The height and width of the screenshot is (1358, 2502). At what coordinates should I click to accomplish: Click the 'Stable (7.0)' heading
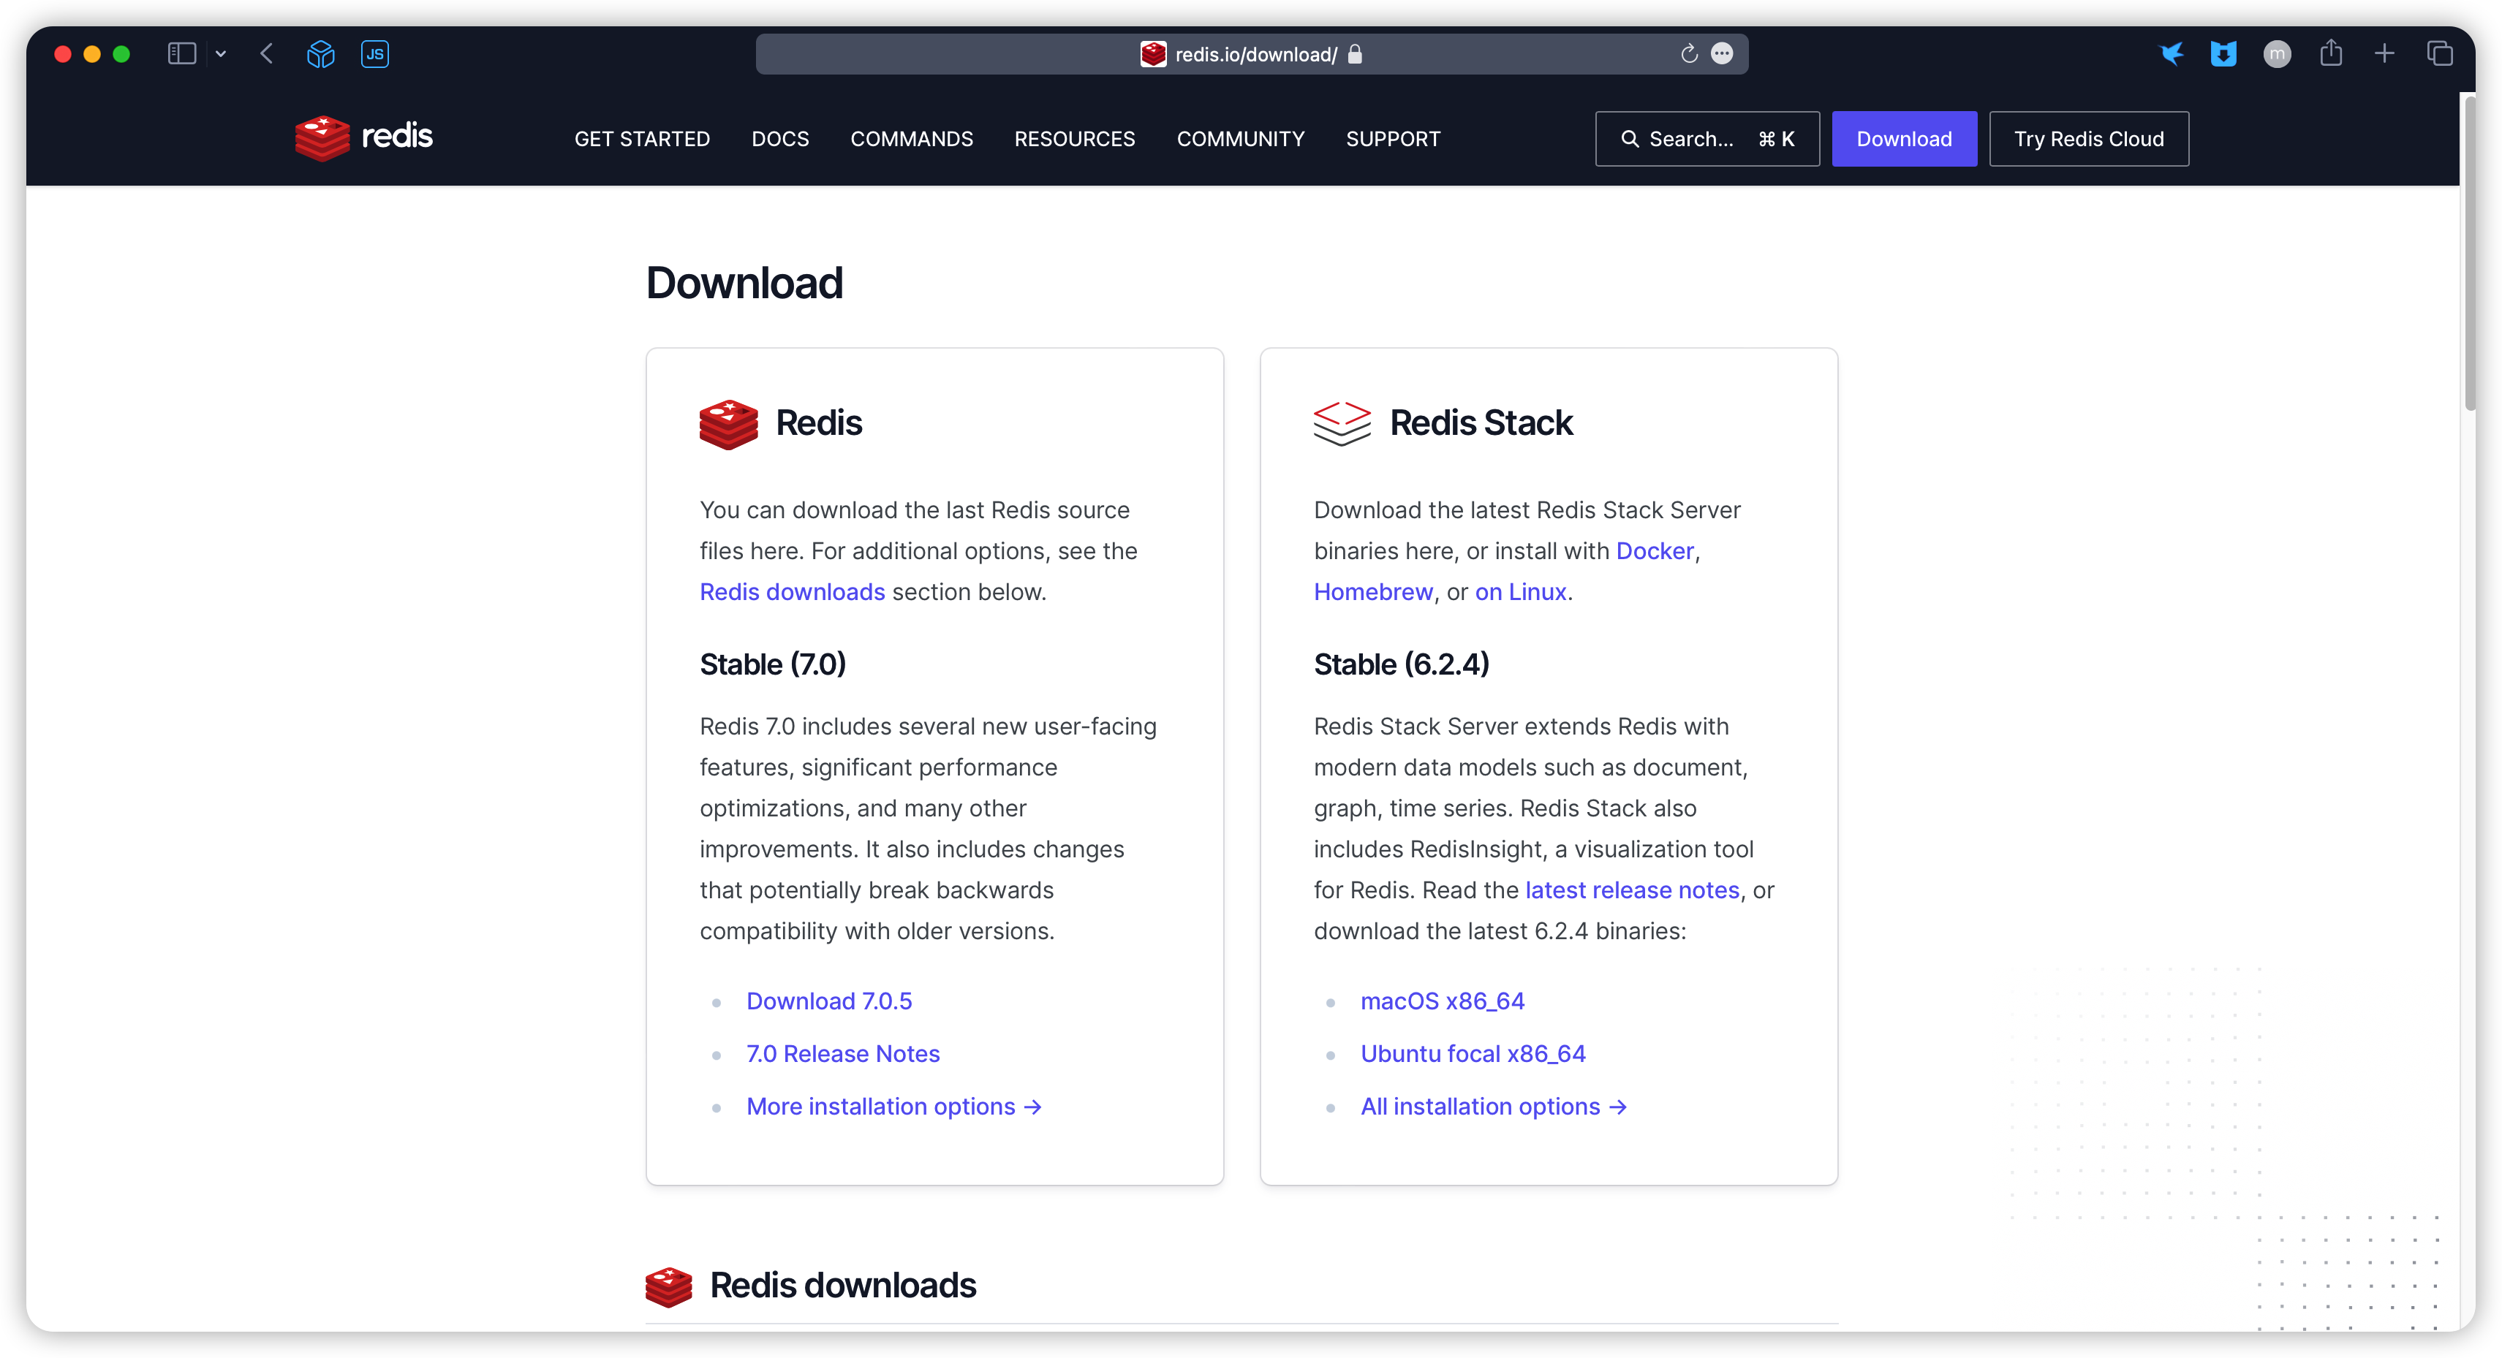(x=772, y=664)
